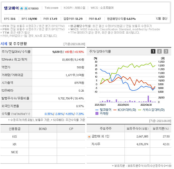Select the tallest purple volume bar in chart
Viewport: 174px width, 169px height.
148,99
